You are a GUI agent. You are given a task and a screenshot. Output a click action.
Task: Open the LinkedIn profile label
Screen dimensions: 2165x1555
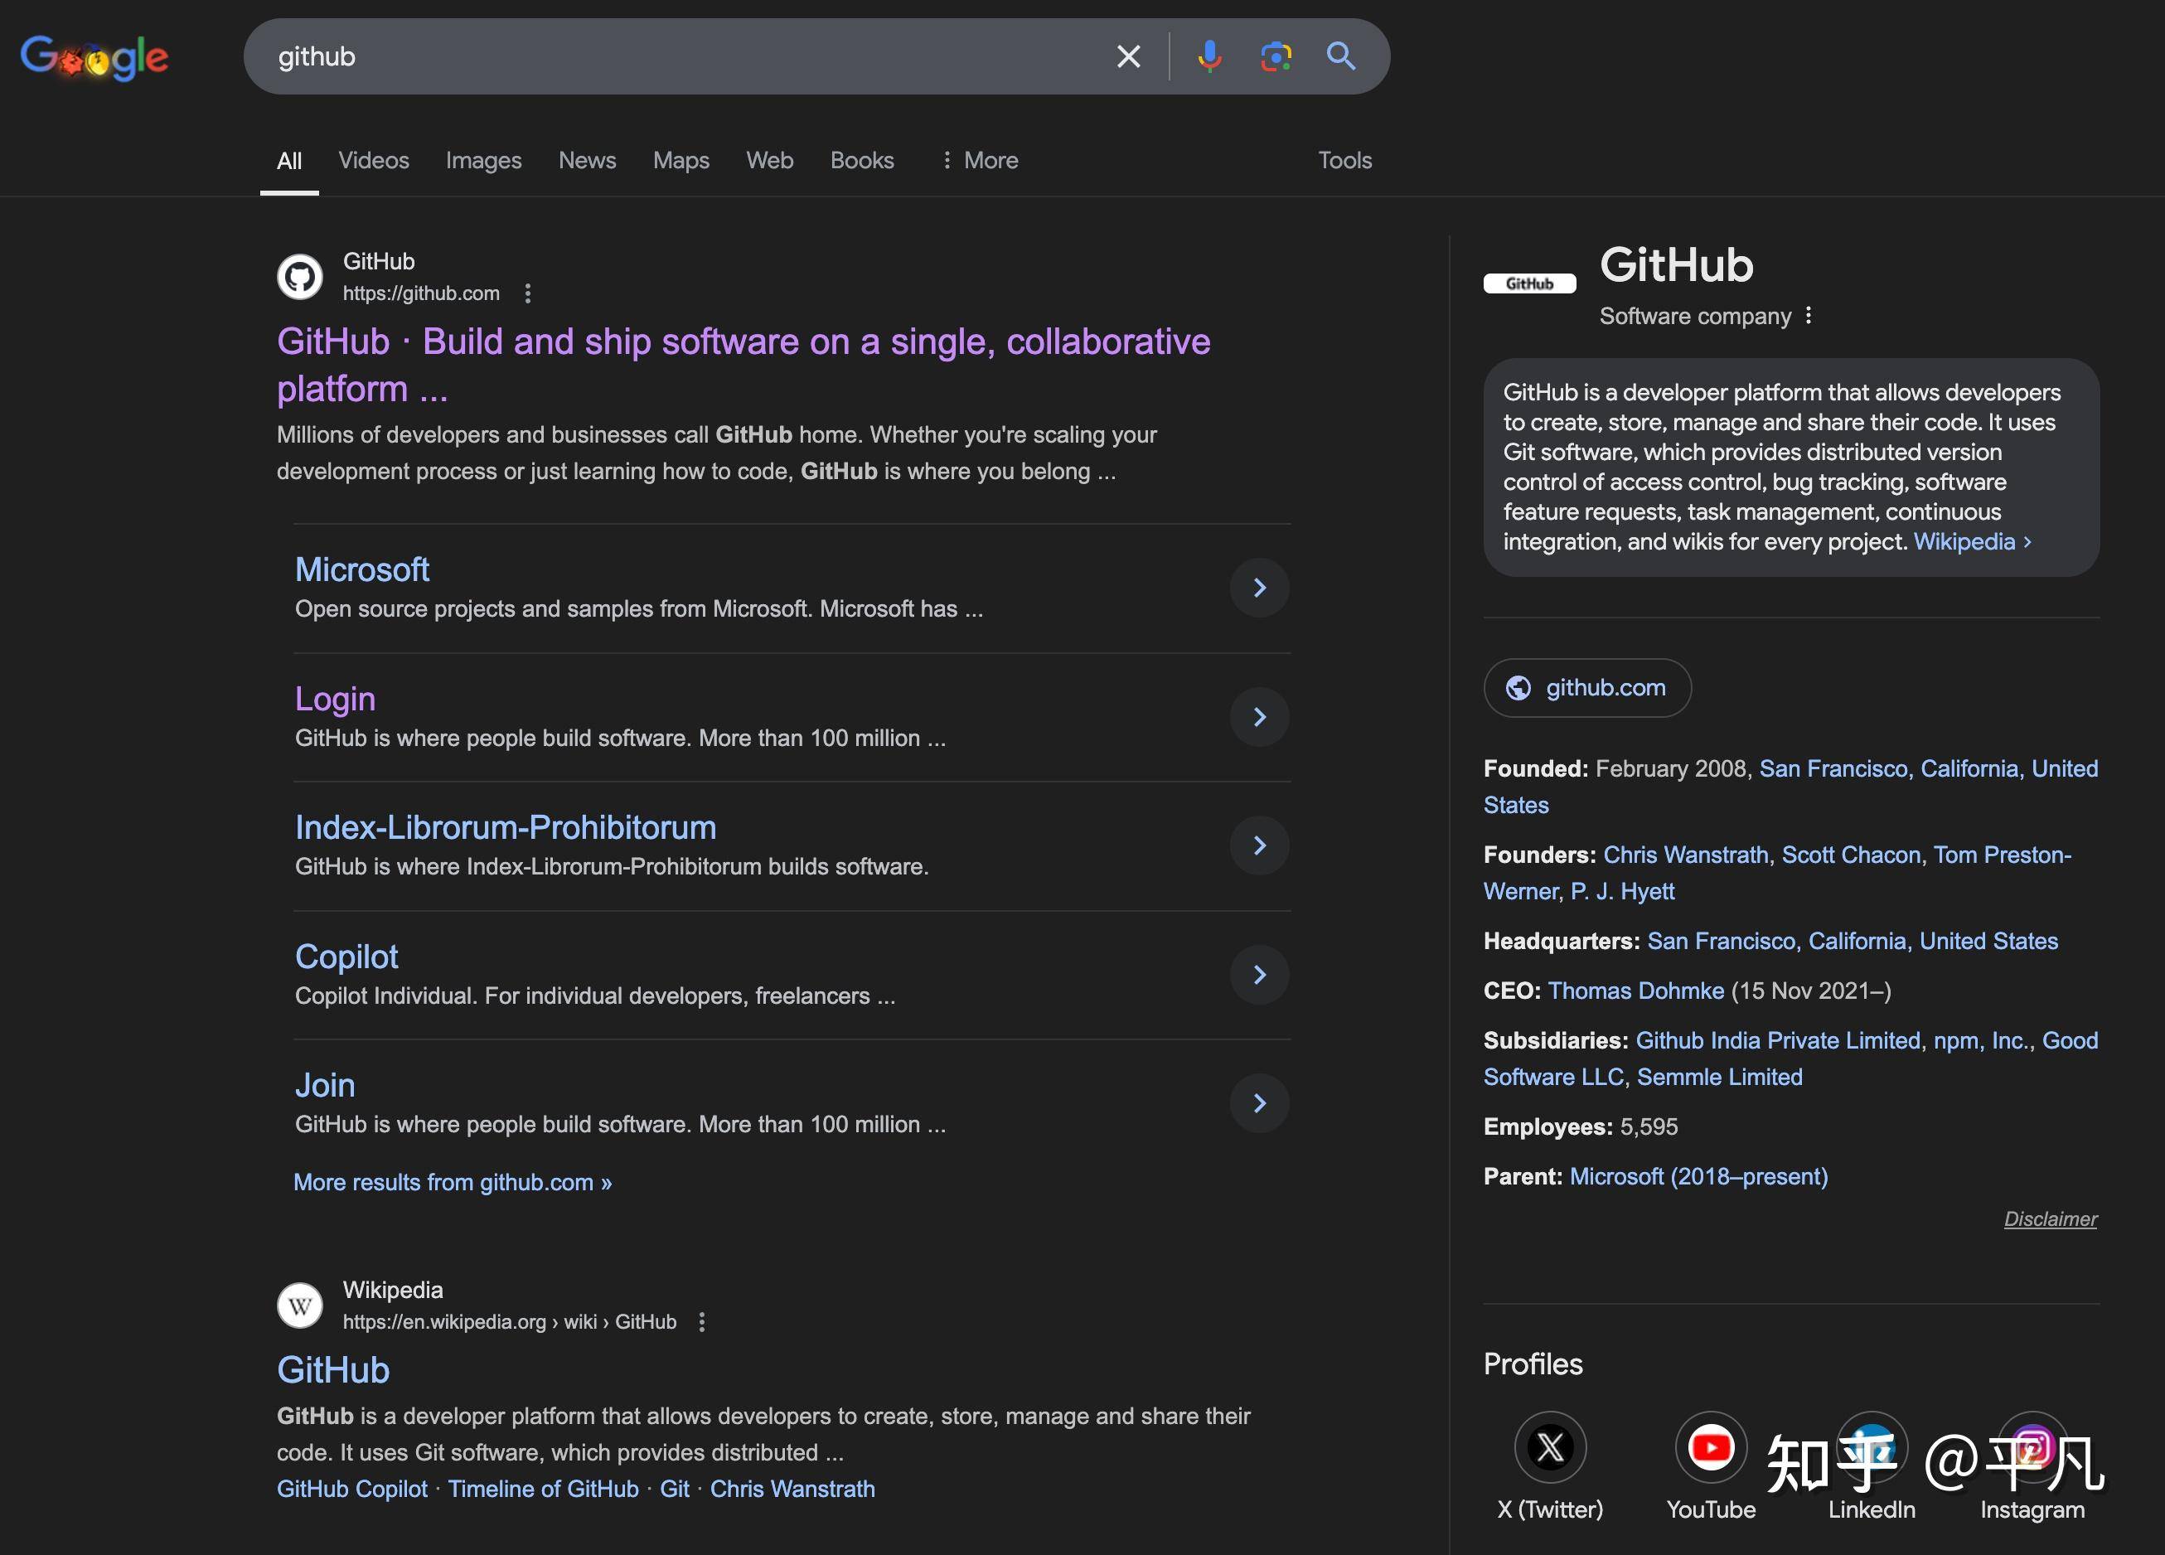[1871, 1509]
